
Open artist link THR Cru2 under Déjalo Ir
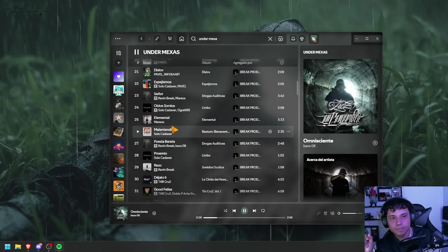pos(164,182)
